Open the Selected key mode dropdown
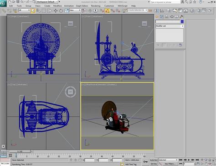Viewport: 216px width, 166px height. (x=168, y=160)
